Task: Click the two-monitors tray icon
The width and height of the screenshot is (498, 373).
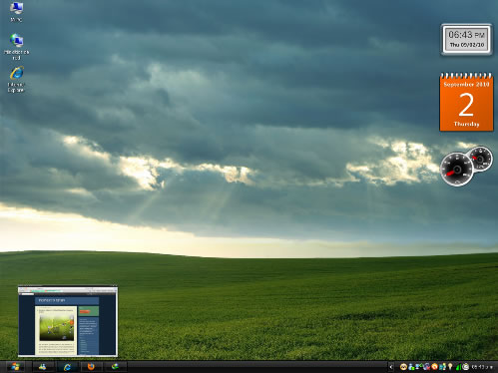Action: coord(442,367)
